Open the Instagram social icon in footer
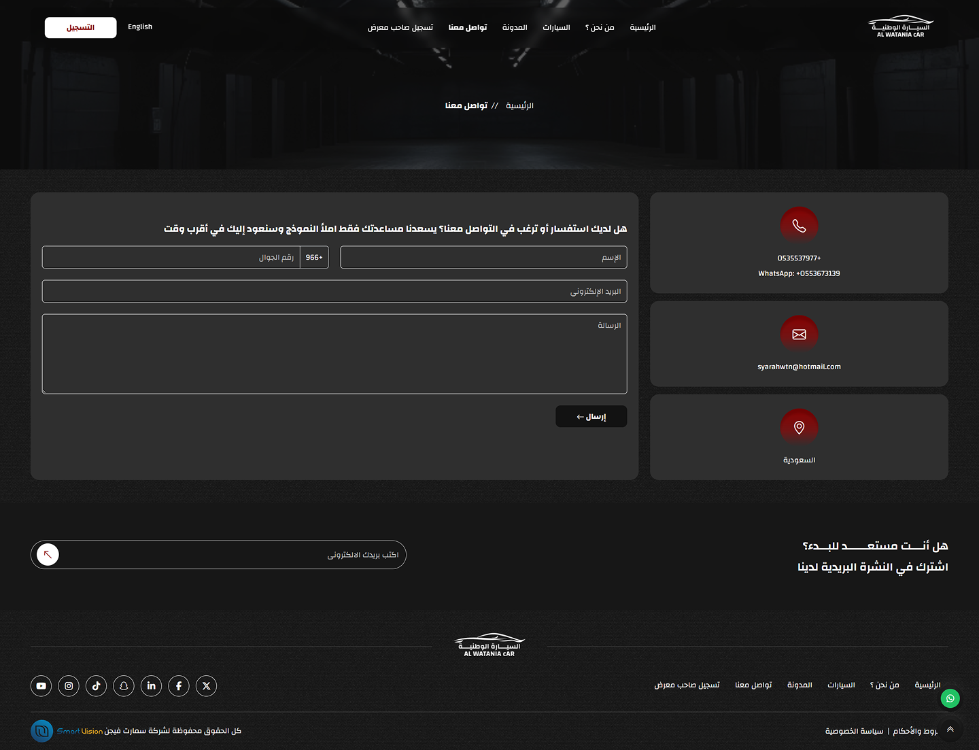Image resolution: width=979 pixels, height=750 pixels. point(69,686)
